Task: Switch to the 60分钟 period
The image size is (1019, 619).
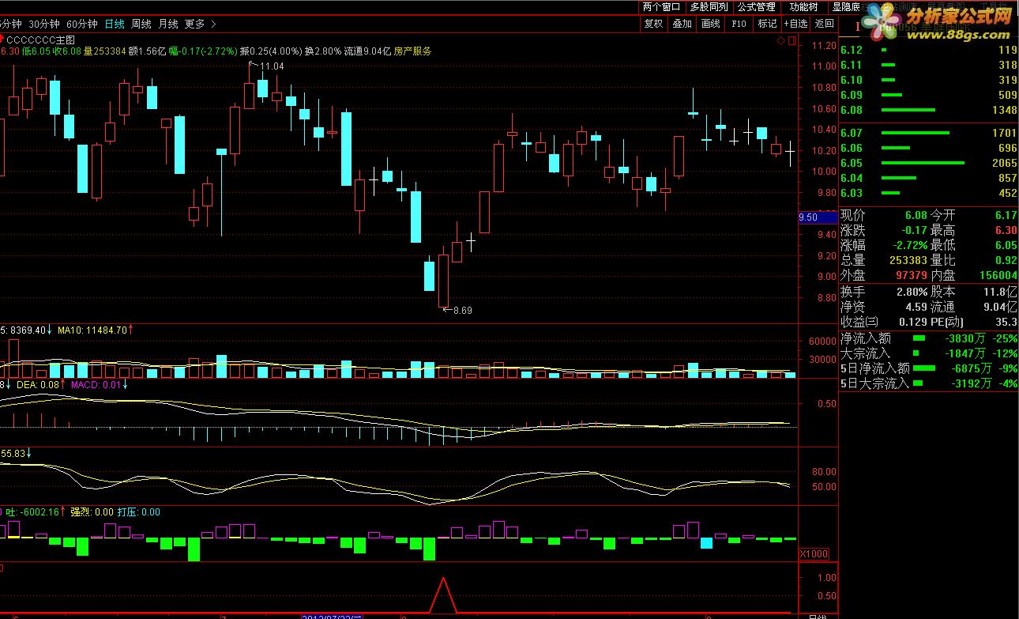Action: click(82, 24)
